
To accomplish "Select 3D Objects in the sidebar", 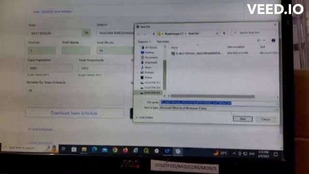I will [x=151, y=47].
